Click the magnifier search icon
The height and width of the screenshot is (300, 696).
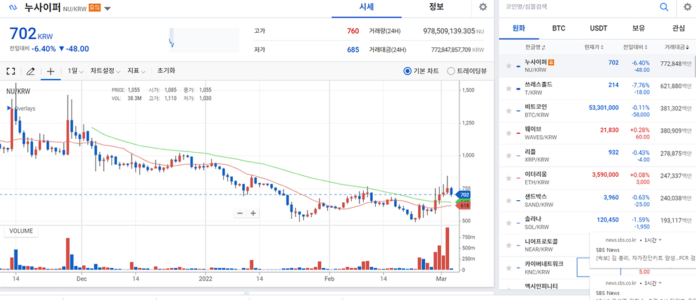pos(664,7)
